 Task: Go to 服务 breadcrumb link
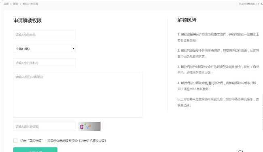16,4
